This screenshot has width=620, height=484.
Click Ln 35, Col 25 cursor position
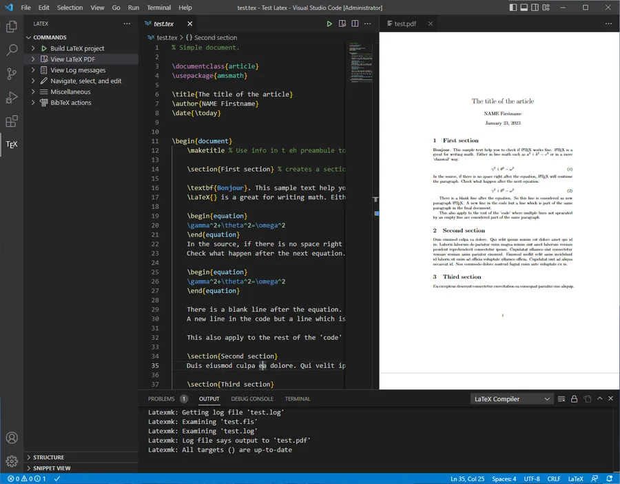(467, 479)
